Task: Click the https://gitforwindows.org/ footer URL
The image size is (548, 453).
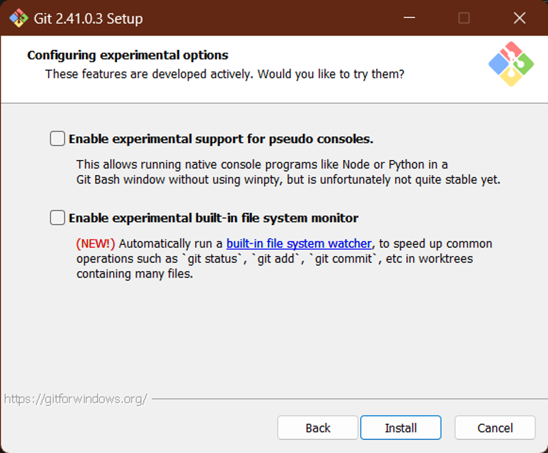Action: pos(75,399)
